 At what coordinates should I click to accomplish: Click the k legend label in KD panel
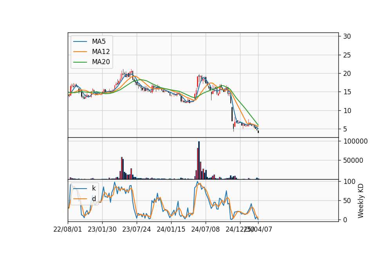click(x=94, y=188)
